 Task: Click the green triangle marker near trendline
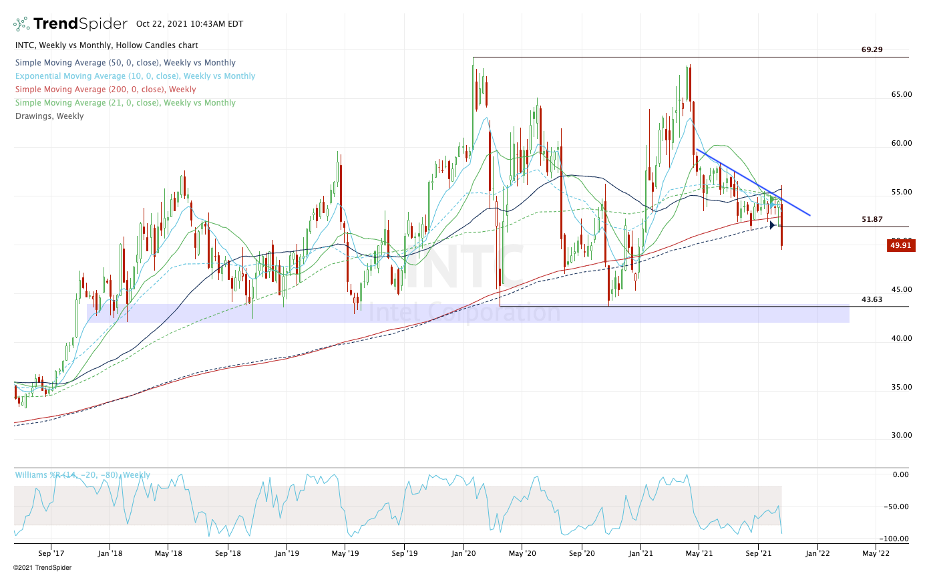(773, 199)
